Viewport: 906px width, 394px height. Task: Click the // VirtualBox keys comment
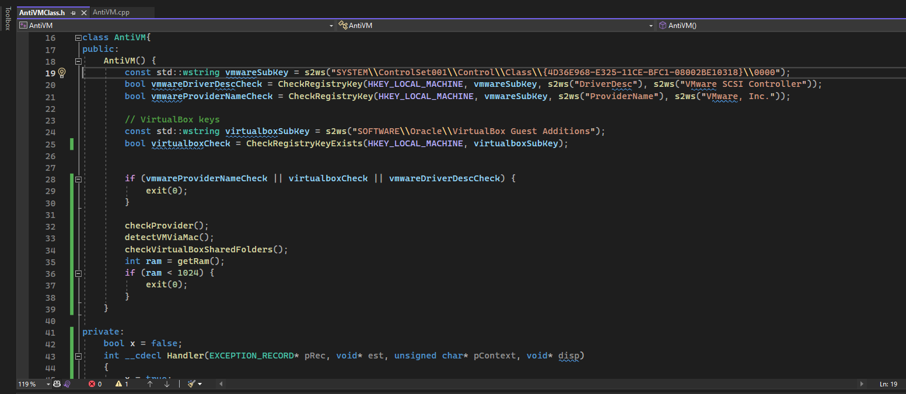coord(172,119)
